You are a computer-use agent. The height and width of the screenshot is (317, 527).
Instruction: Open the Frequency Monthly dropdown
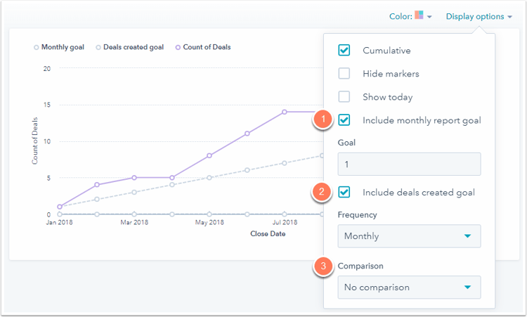point(409,236)
